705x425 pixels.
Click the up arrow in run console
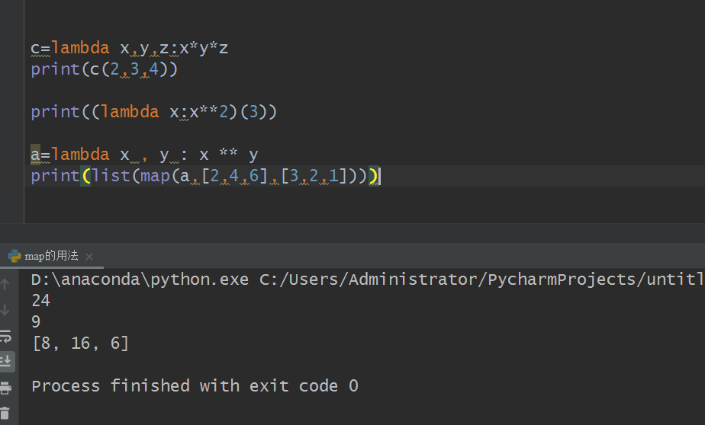tap(5, 284)
